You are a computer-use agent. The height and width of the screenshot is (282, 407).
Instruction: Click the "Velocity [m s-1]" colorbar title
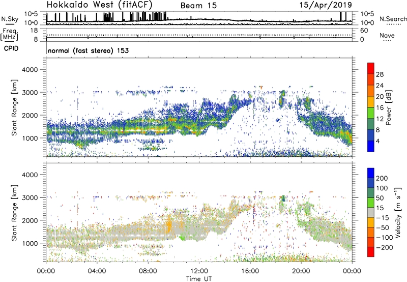click(398, 212)
